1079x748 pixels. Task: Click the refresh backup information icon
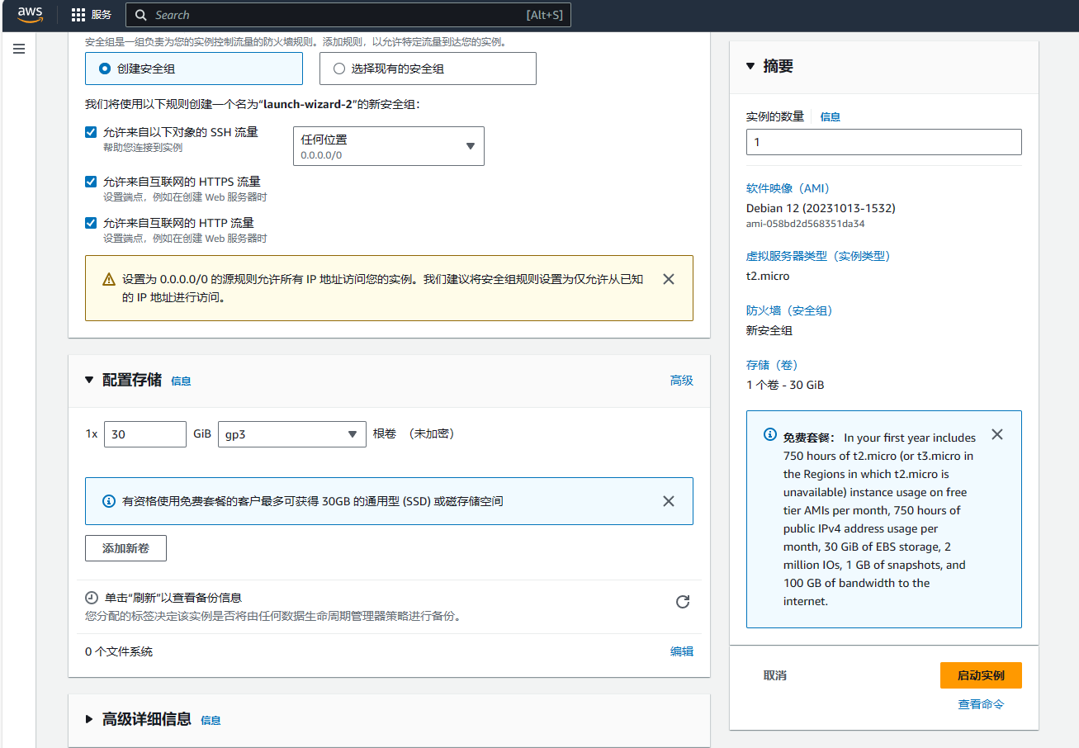tap(683, 602)
